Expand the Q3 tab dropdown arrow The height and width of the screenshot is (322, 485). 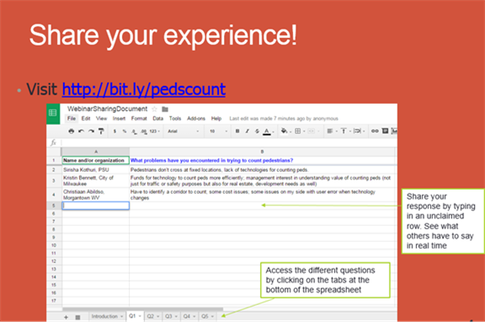[x=176, y=316]
